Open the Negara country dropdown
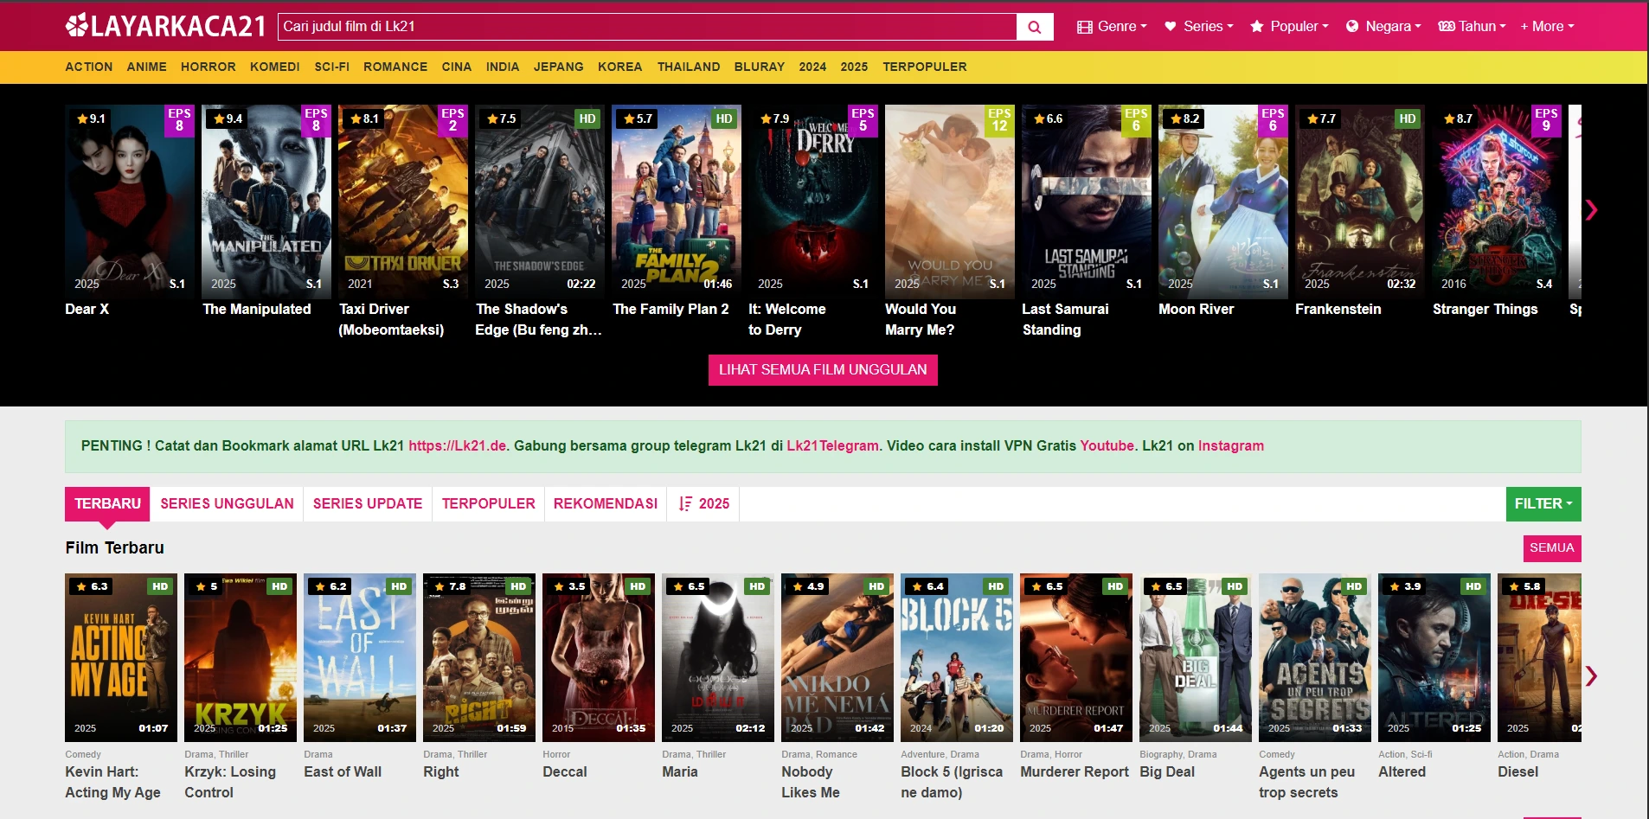Image resolution: width=1649 pixels, height=819 pixels. [1383, 27]
